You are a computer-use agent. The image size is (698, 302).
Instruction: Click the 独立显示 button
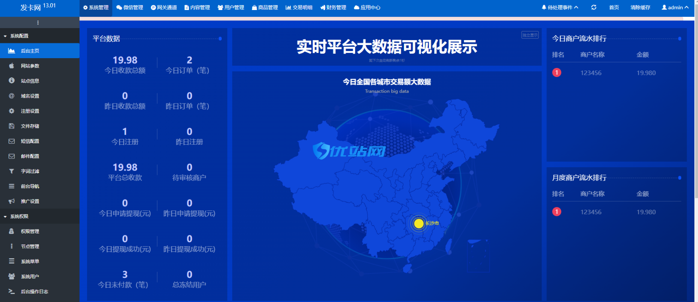tap(530, 35)
